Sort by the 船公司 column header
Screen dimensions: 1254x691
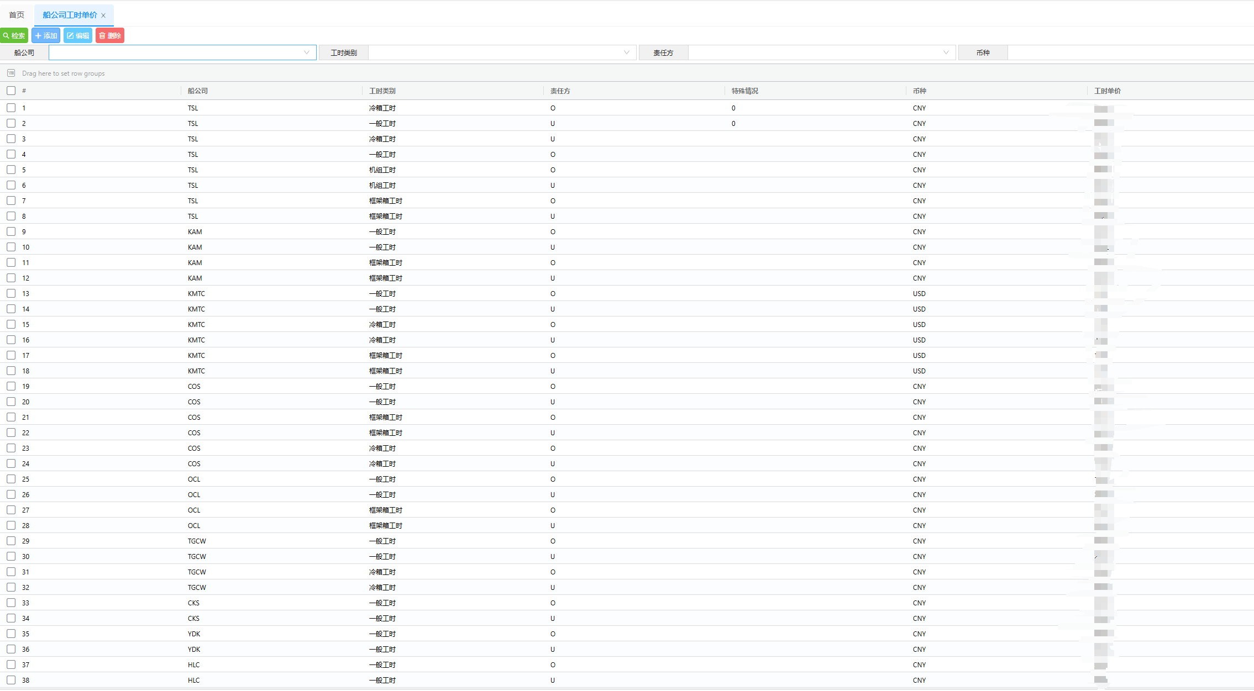click(x=198, y=91)
